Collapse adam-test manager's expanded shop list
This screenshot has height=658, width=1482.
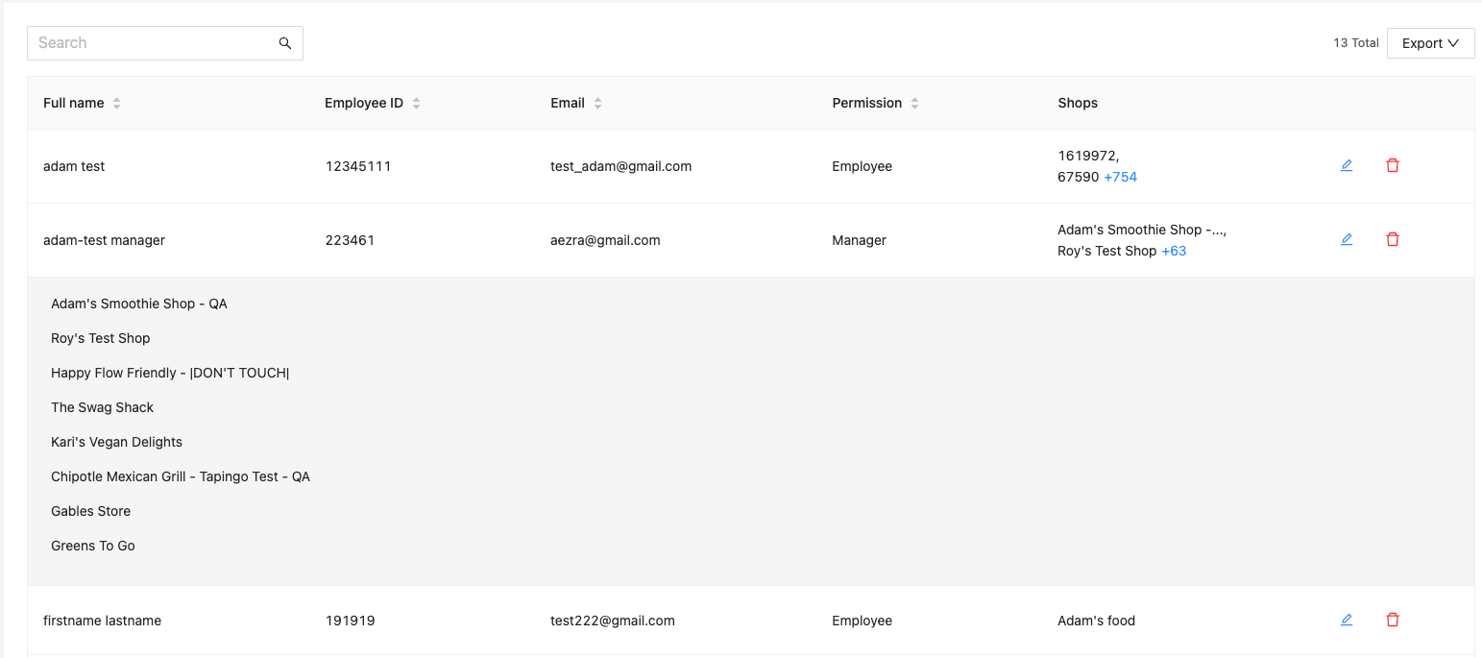[x=1174, y=251]
